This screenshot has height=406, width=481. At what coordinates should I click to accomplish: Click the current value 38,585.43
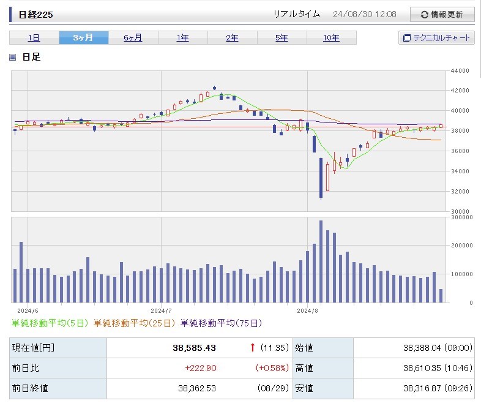194,348
